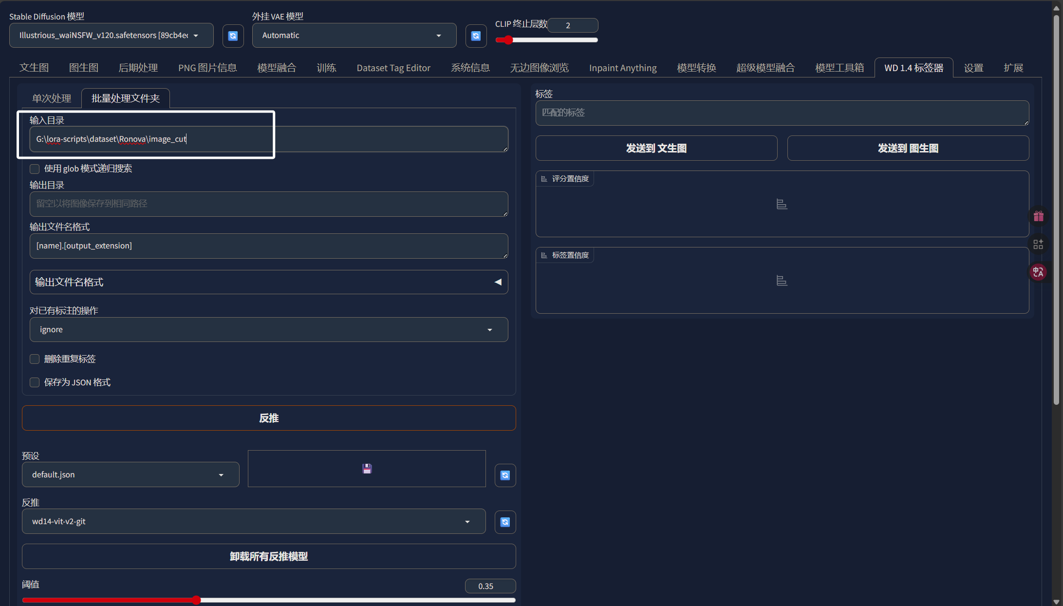Click the threshold slider handle

[196, 600]
